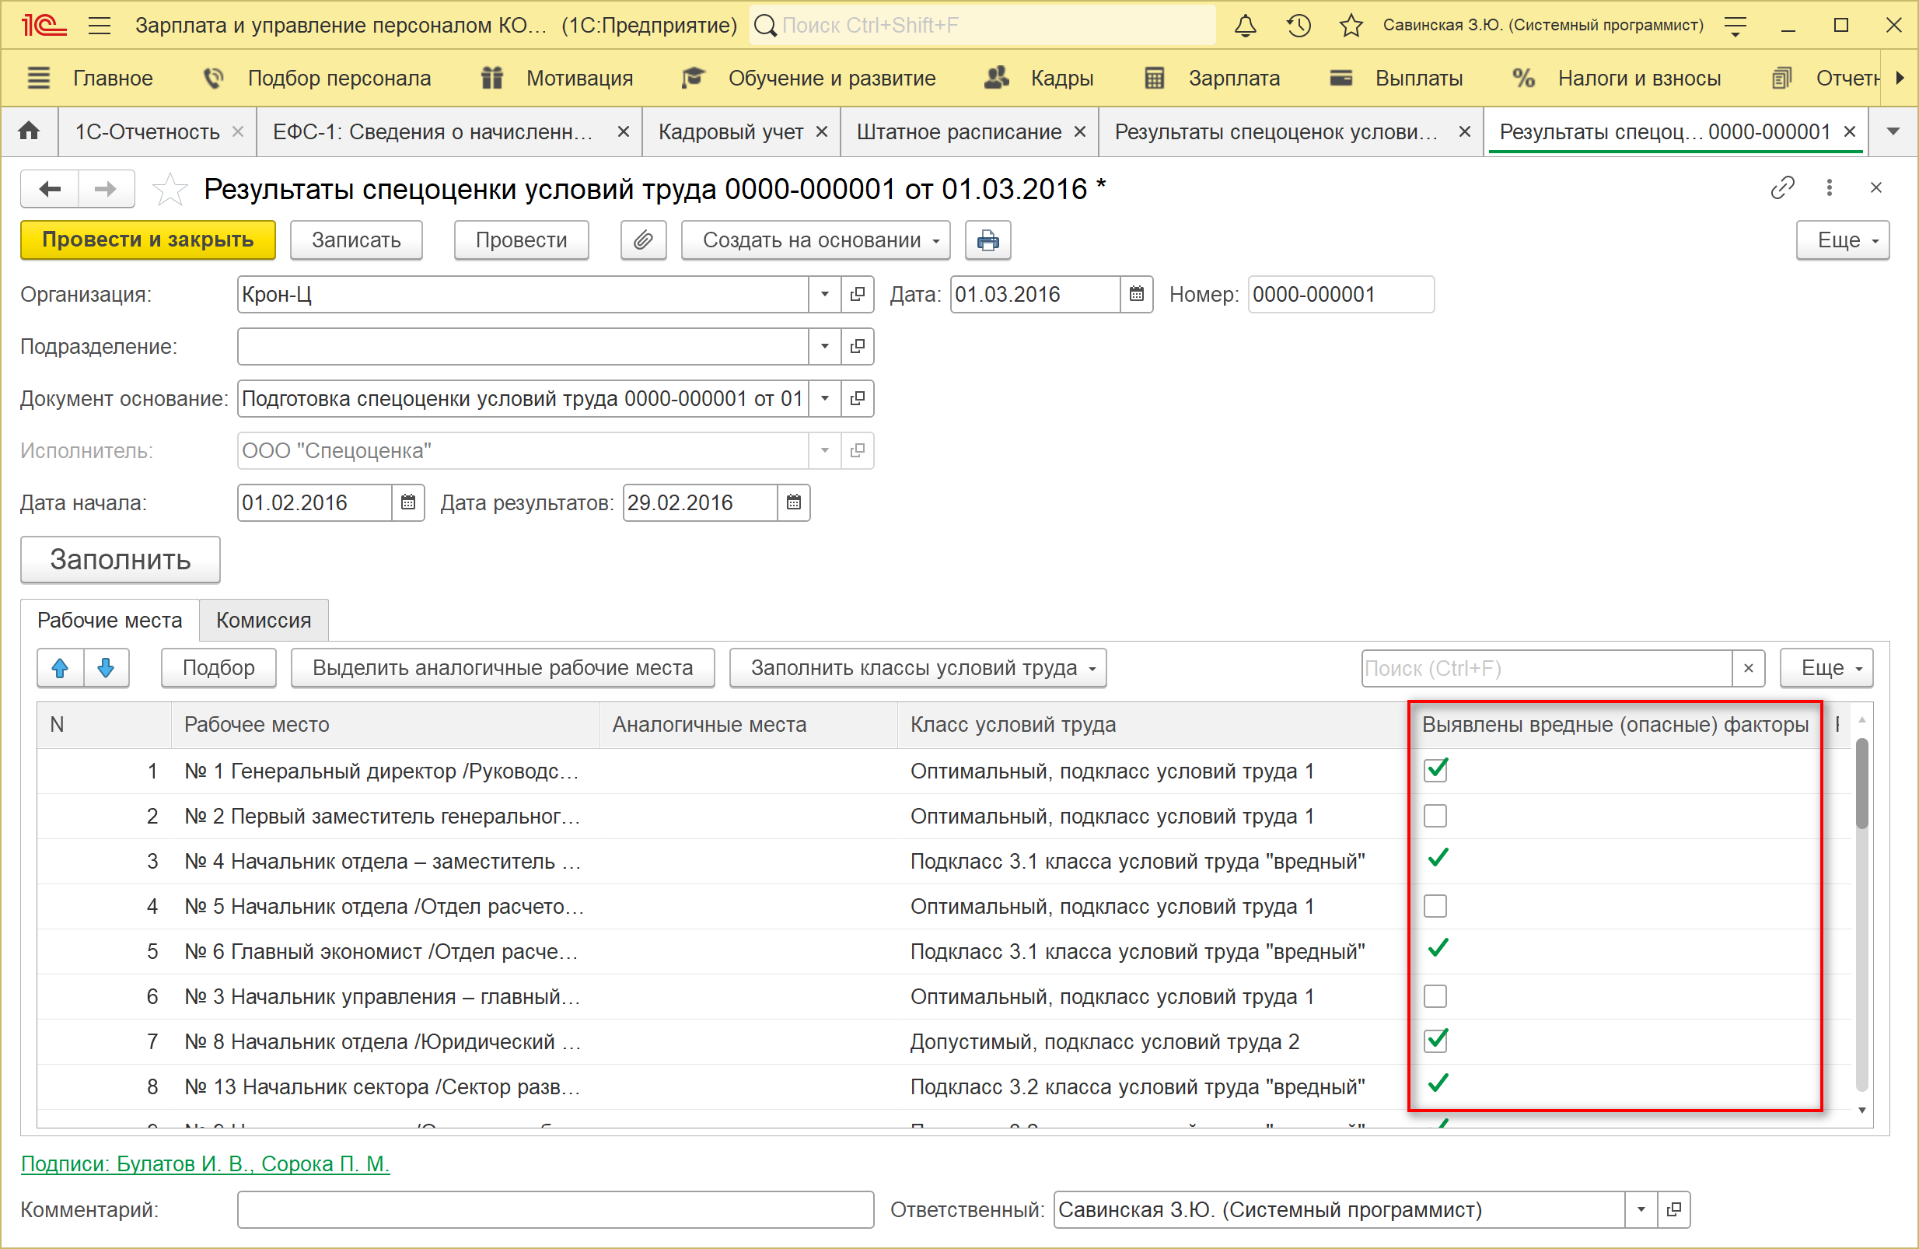Open Создать на основании dropdown

(x=815, y=240)
